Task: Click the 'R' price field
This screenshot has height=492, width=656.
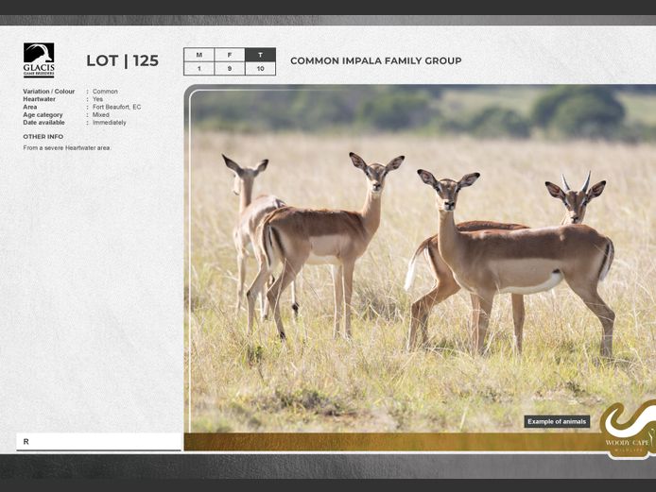Action: pos(98,442)
